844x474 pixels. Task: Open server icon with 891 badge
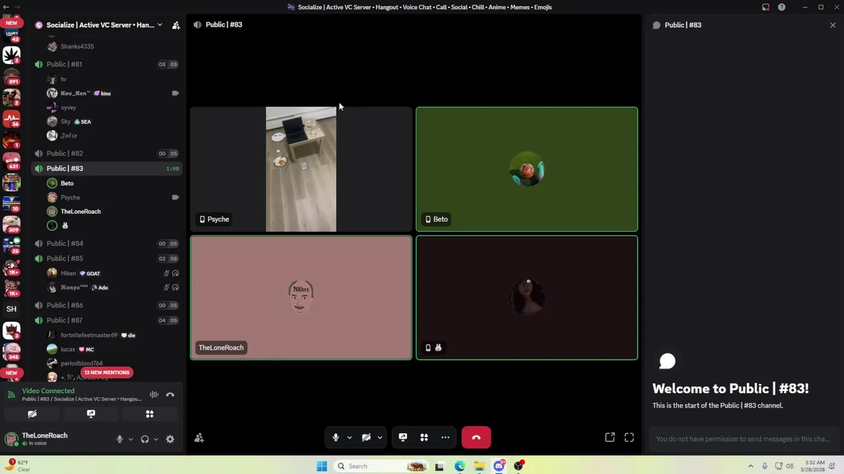click(x=11, y=76)
